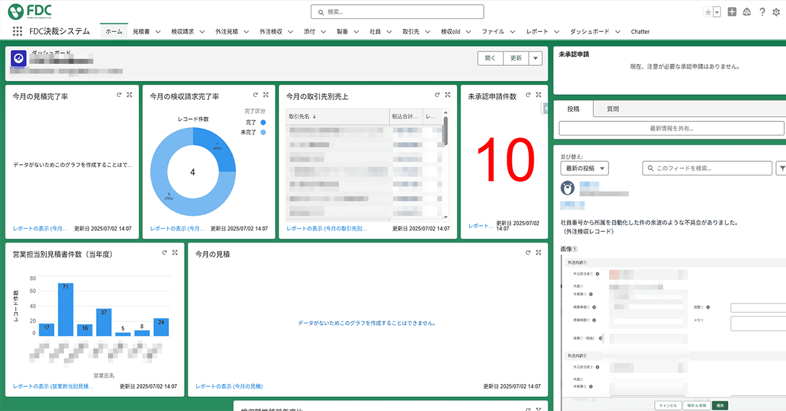Screen dimensions: 786x411
Task: Open レポートの表示 link under 今月の見積
Action: coord(229,386)
